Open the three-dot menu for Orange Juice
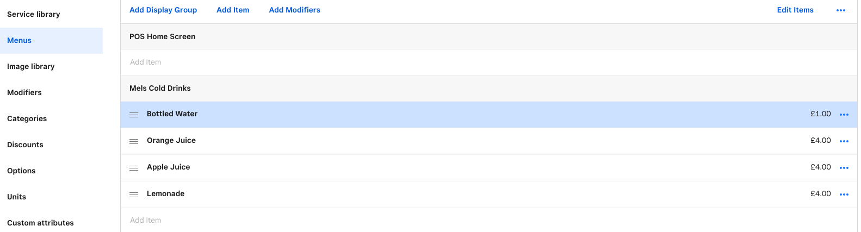861x232 pixels. point(844,141)
